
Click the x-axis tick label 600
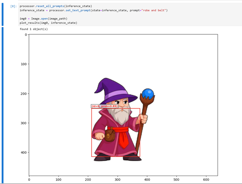pos(206,180)
